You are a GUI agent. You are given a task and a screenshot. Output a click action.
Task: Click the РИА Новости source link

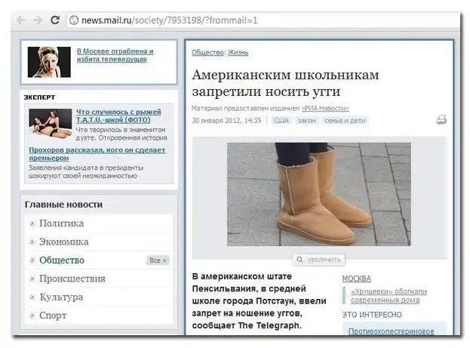(x=325, y=108)
